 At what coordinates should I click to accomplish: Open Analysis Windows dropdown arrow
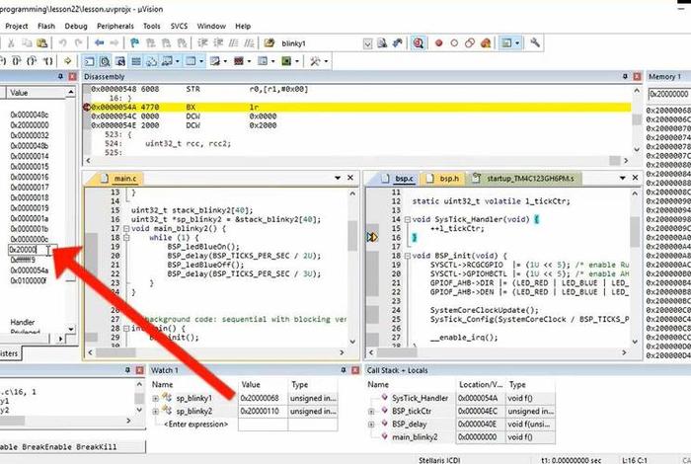click(x=249, y=61)
